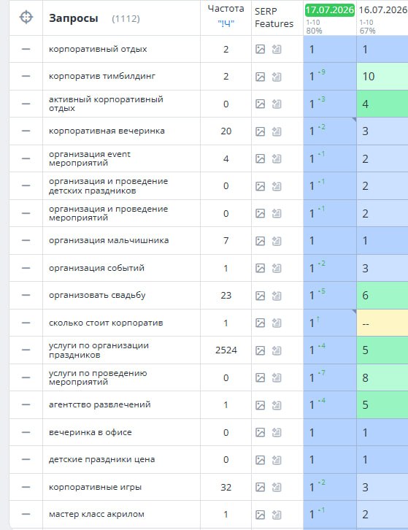Open snippet SERP icon for организация мальчишника
Screen dimensions: 408x530
point(277,241)
